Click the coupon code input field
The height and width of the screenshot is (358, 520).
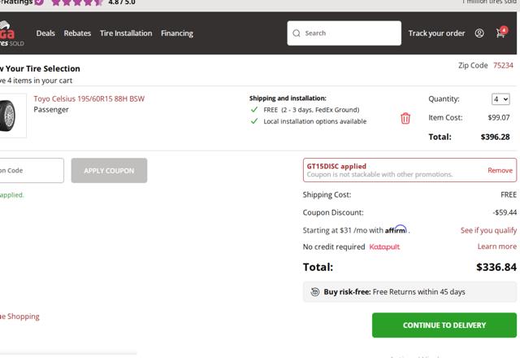(x=32, y=170)
